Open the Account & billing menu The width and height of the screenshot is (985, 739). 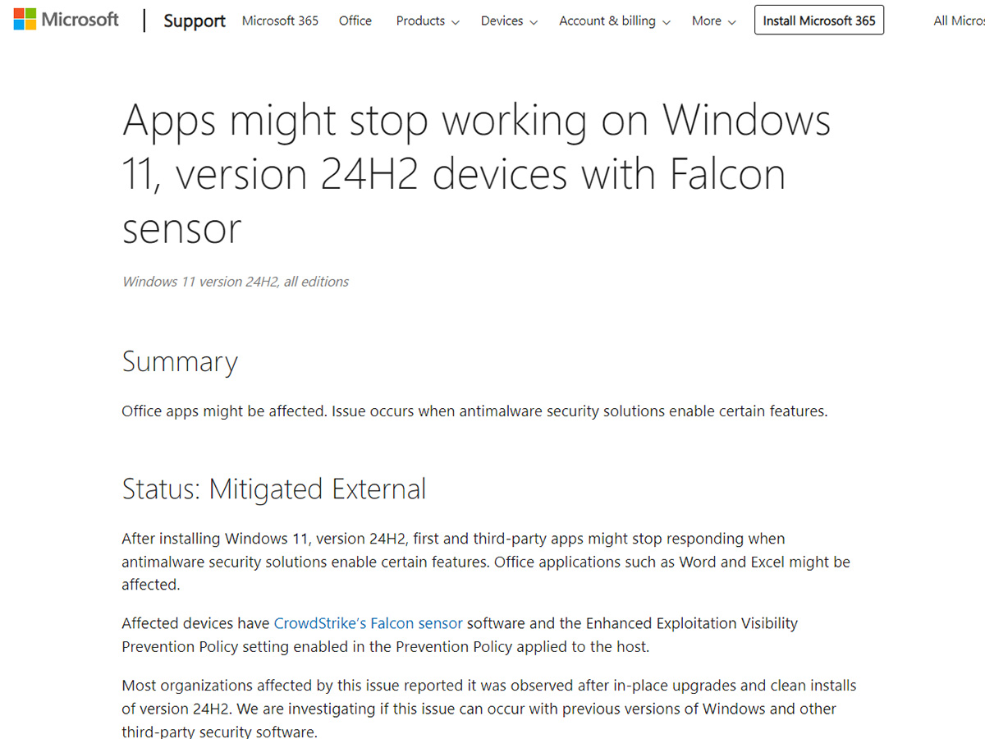[607, 21]
